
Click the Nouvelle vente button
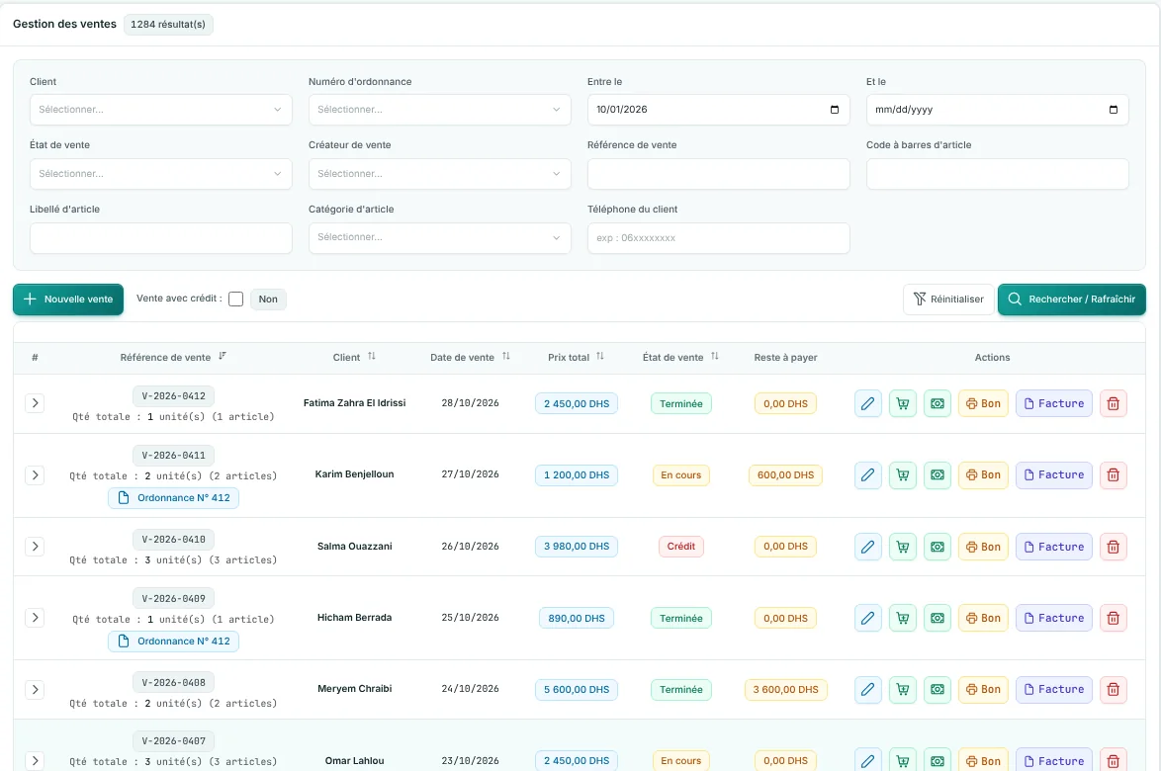[68, 299]
